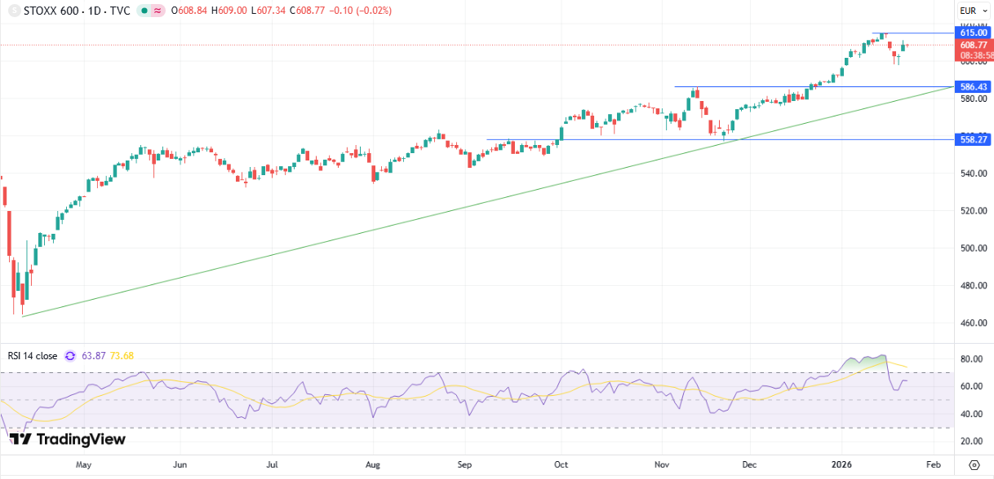This screenshot has width=994, height=479.
Task: Click the purple RSI refresh icon
Action: click(x=70, y=356)
